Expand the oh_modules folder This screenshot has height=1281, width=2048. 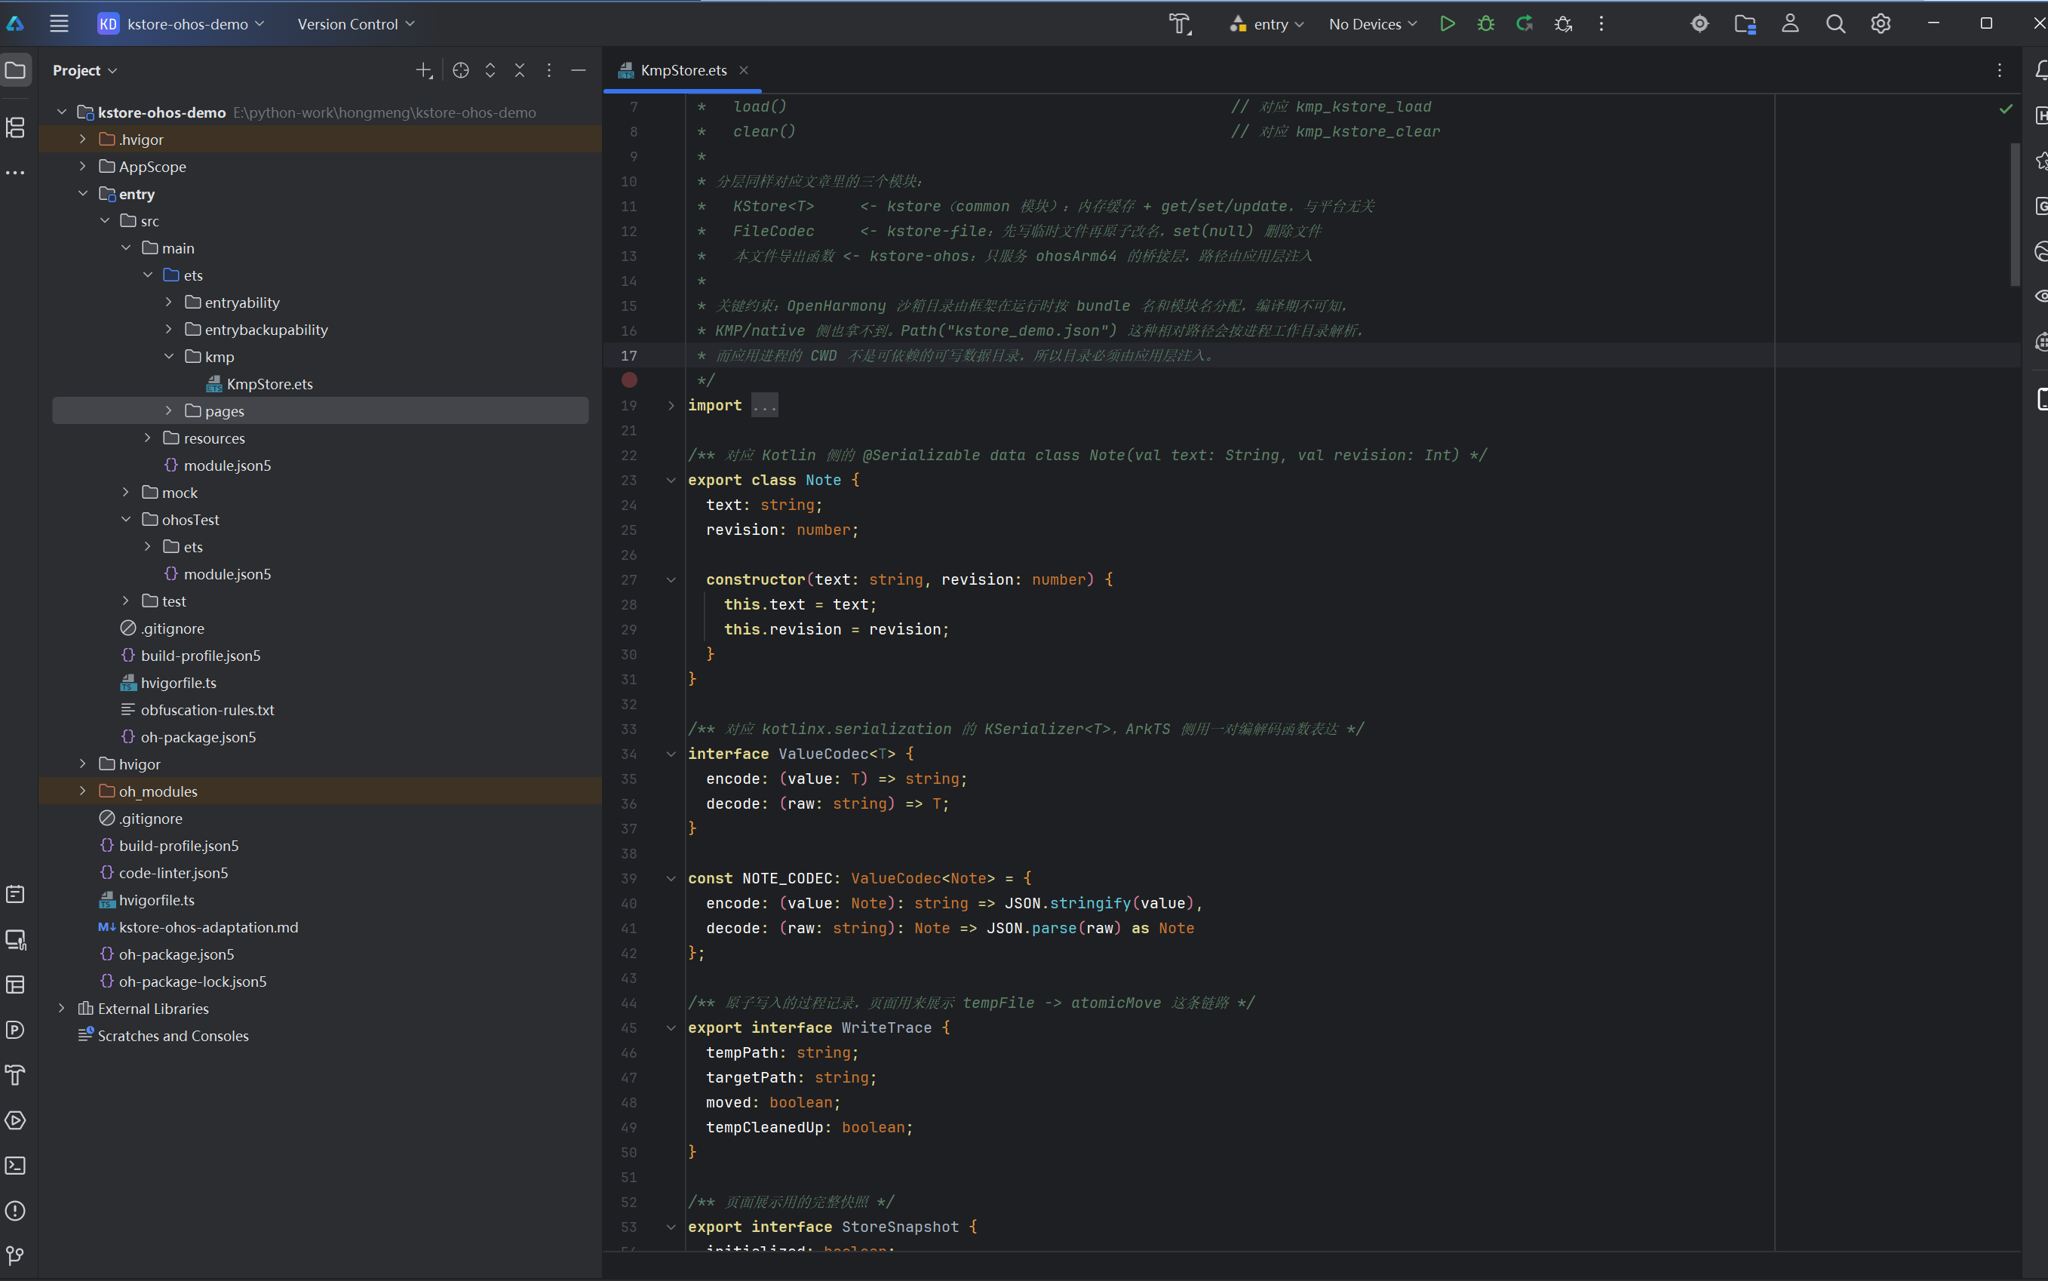[x=83, y=791]
